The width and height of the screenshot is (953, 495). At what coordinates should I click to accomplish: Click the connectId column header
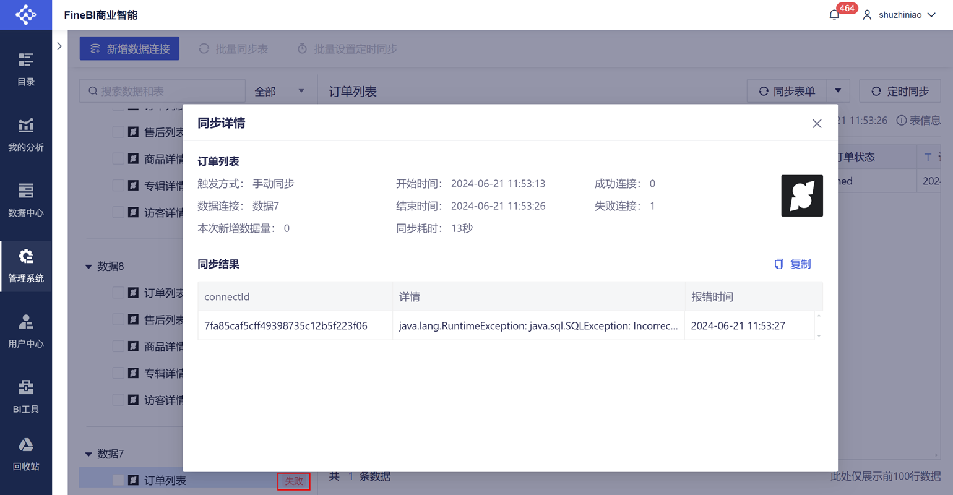(x=295, y=297)
